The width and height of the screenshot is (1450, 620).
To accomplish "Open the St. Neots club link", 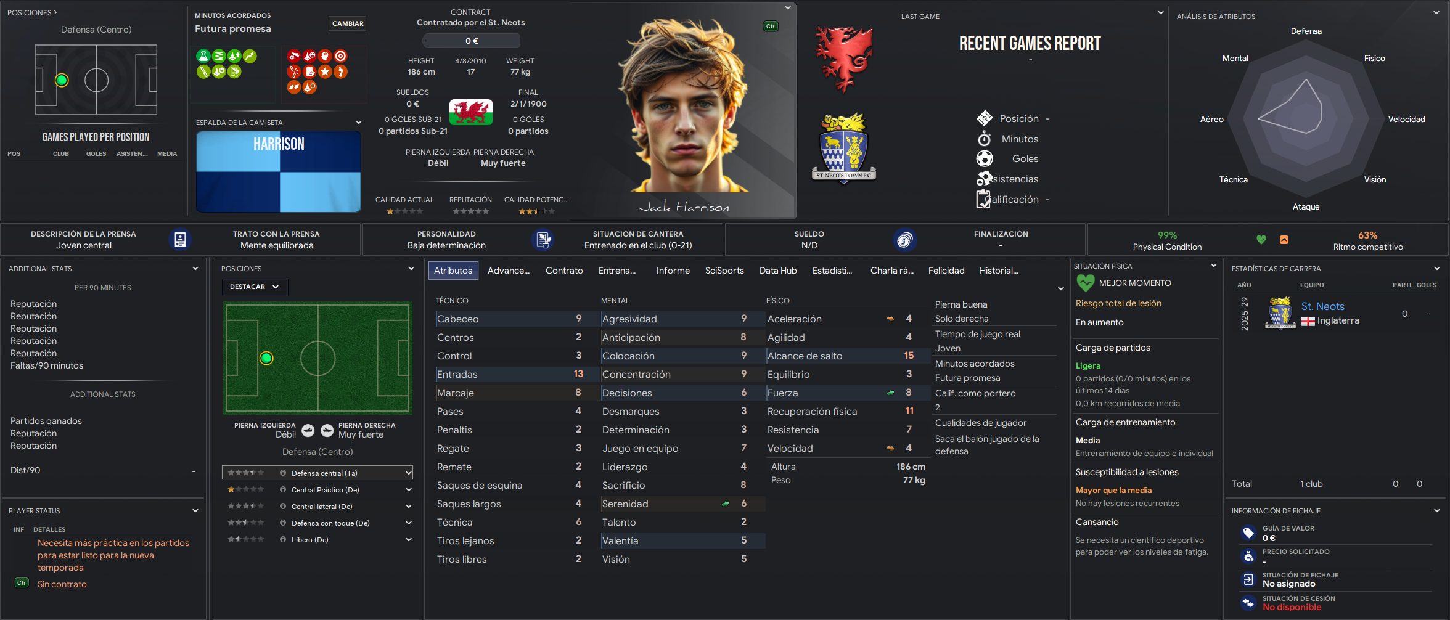I will pos(1322,306).
